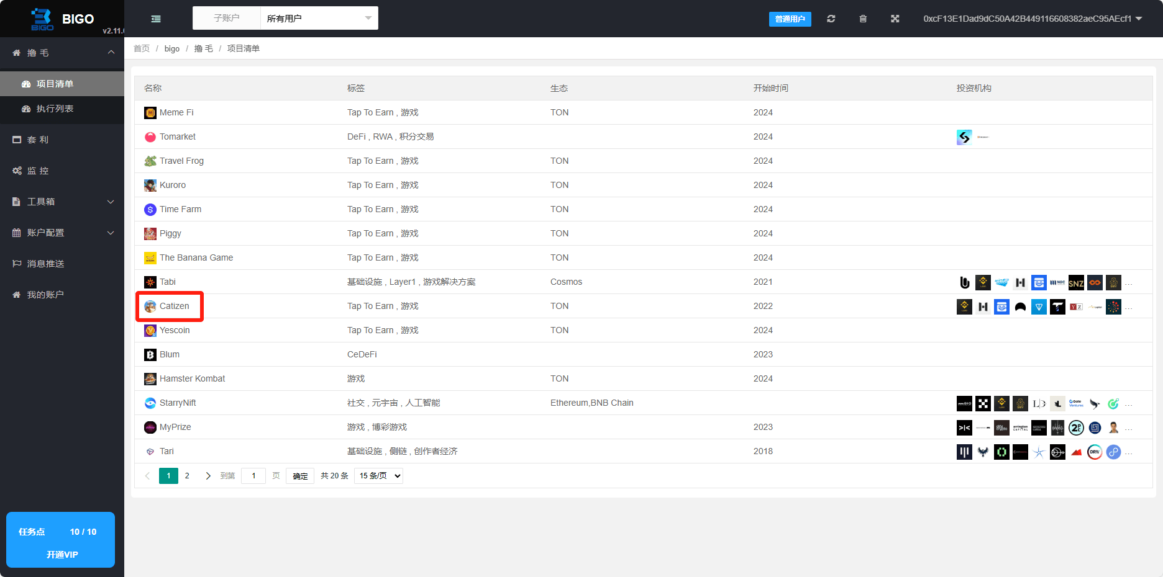This screenshot has width=1163, height=577.
Task: Click the 开始时间 column header
Action: click(x=771, y=88)
